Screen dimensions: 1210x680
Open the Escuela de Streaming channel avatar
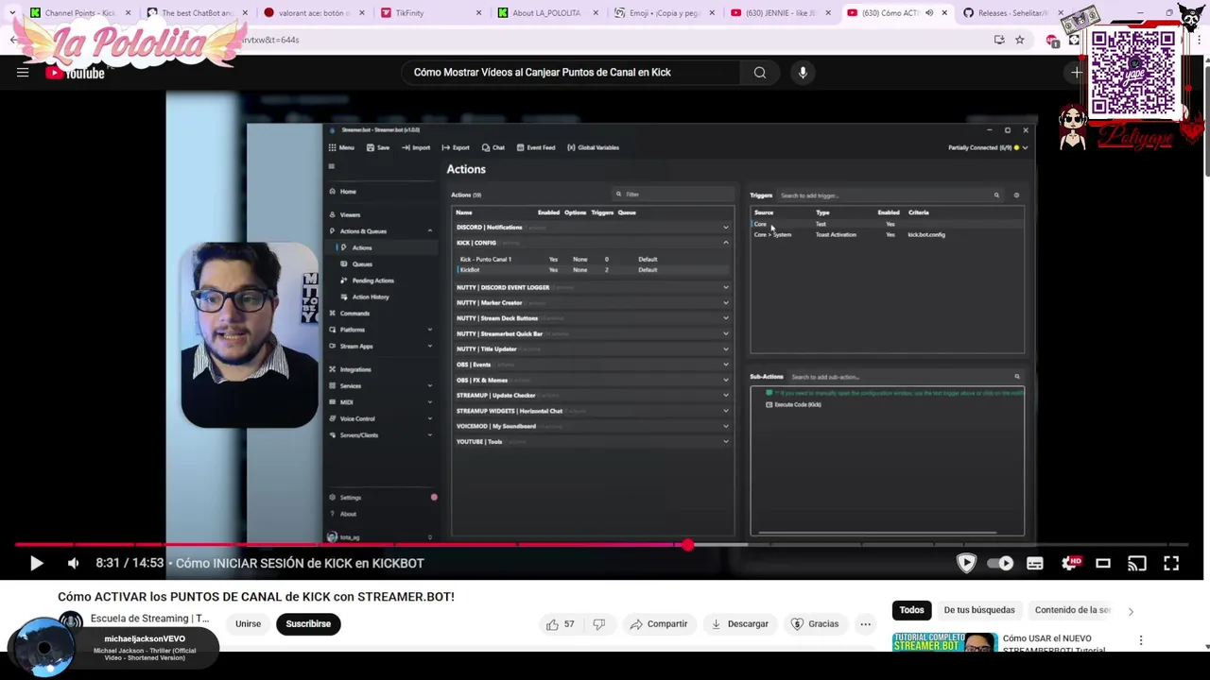point(71,621)
